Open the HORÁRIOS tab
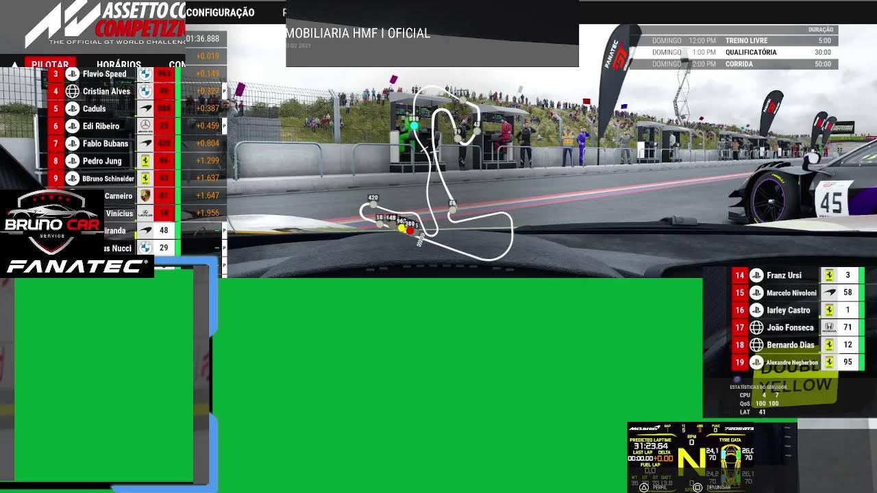 point(119,64)
